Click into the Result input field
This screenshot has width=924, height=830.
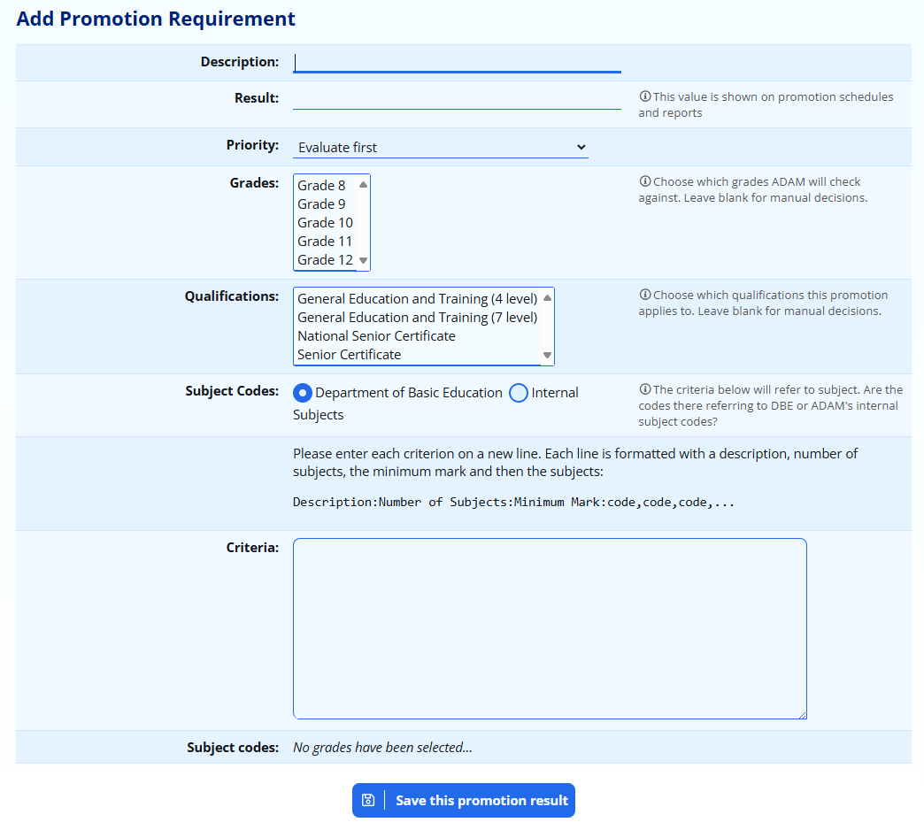(x=457, y=98)
